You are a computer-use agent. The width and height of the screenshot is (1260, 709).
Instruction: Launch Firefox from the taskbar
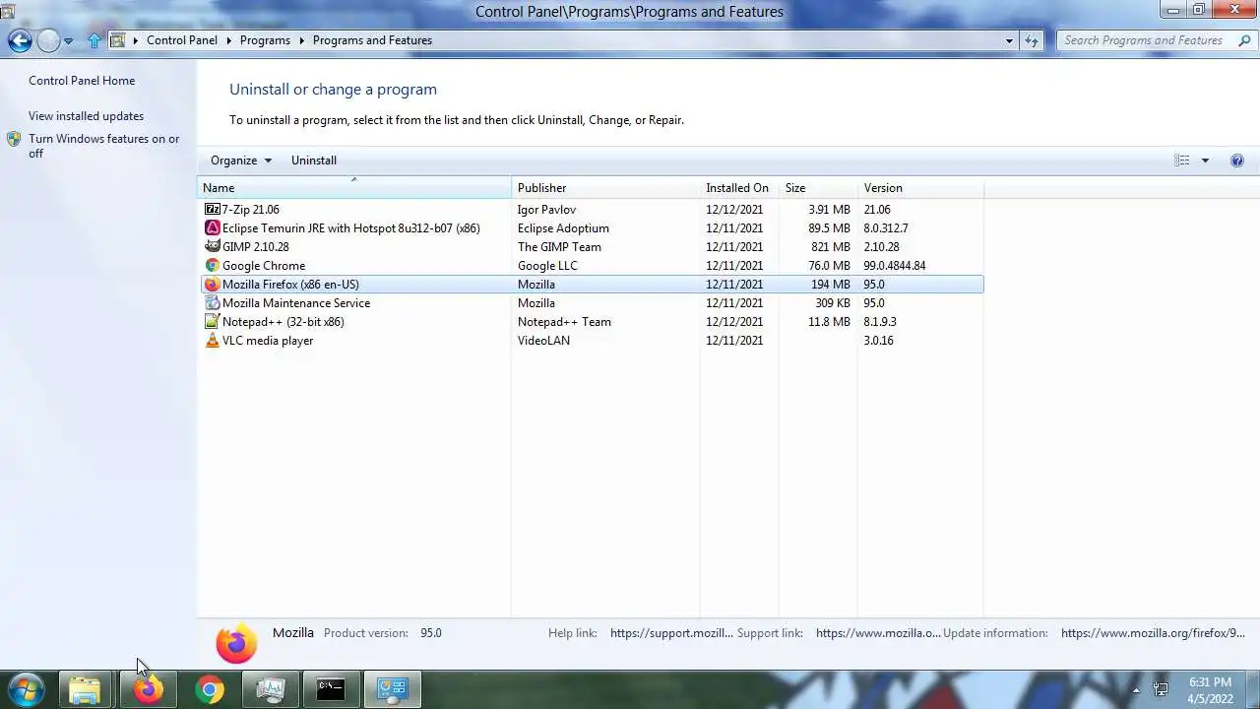click(149, 689)
